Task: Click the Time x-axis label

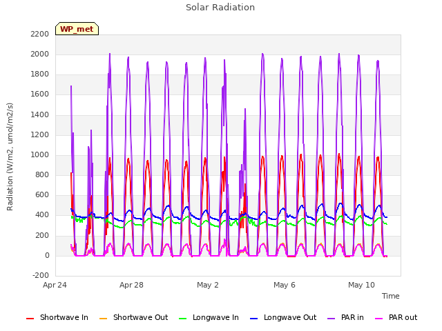Action: pyautogui.click(x=390, y=296)
